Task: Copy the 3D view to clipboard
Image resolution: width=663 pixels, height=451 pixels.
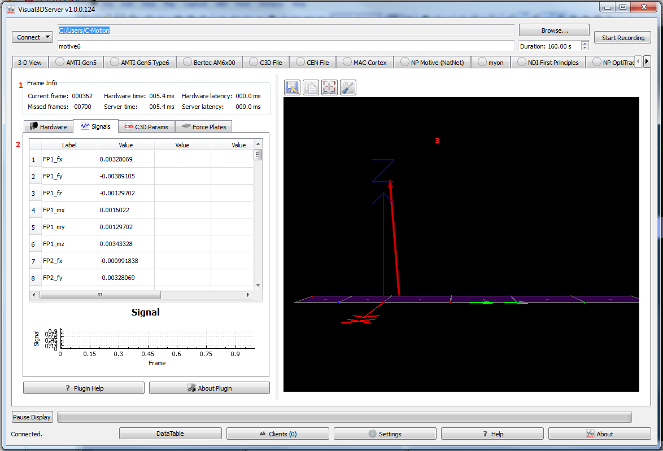Action: pos(311,87)
